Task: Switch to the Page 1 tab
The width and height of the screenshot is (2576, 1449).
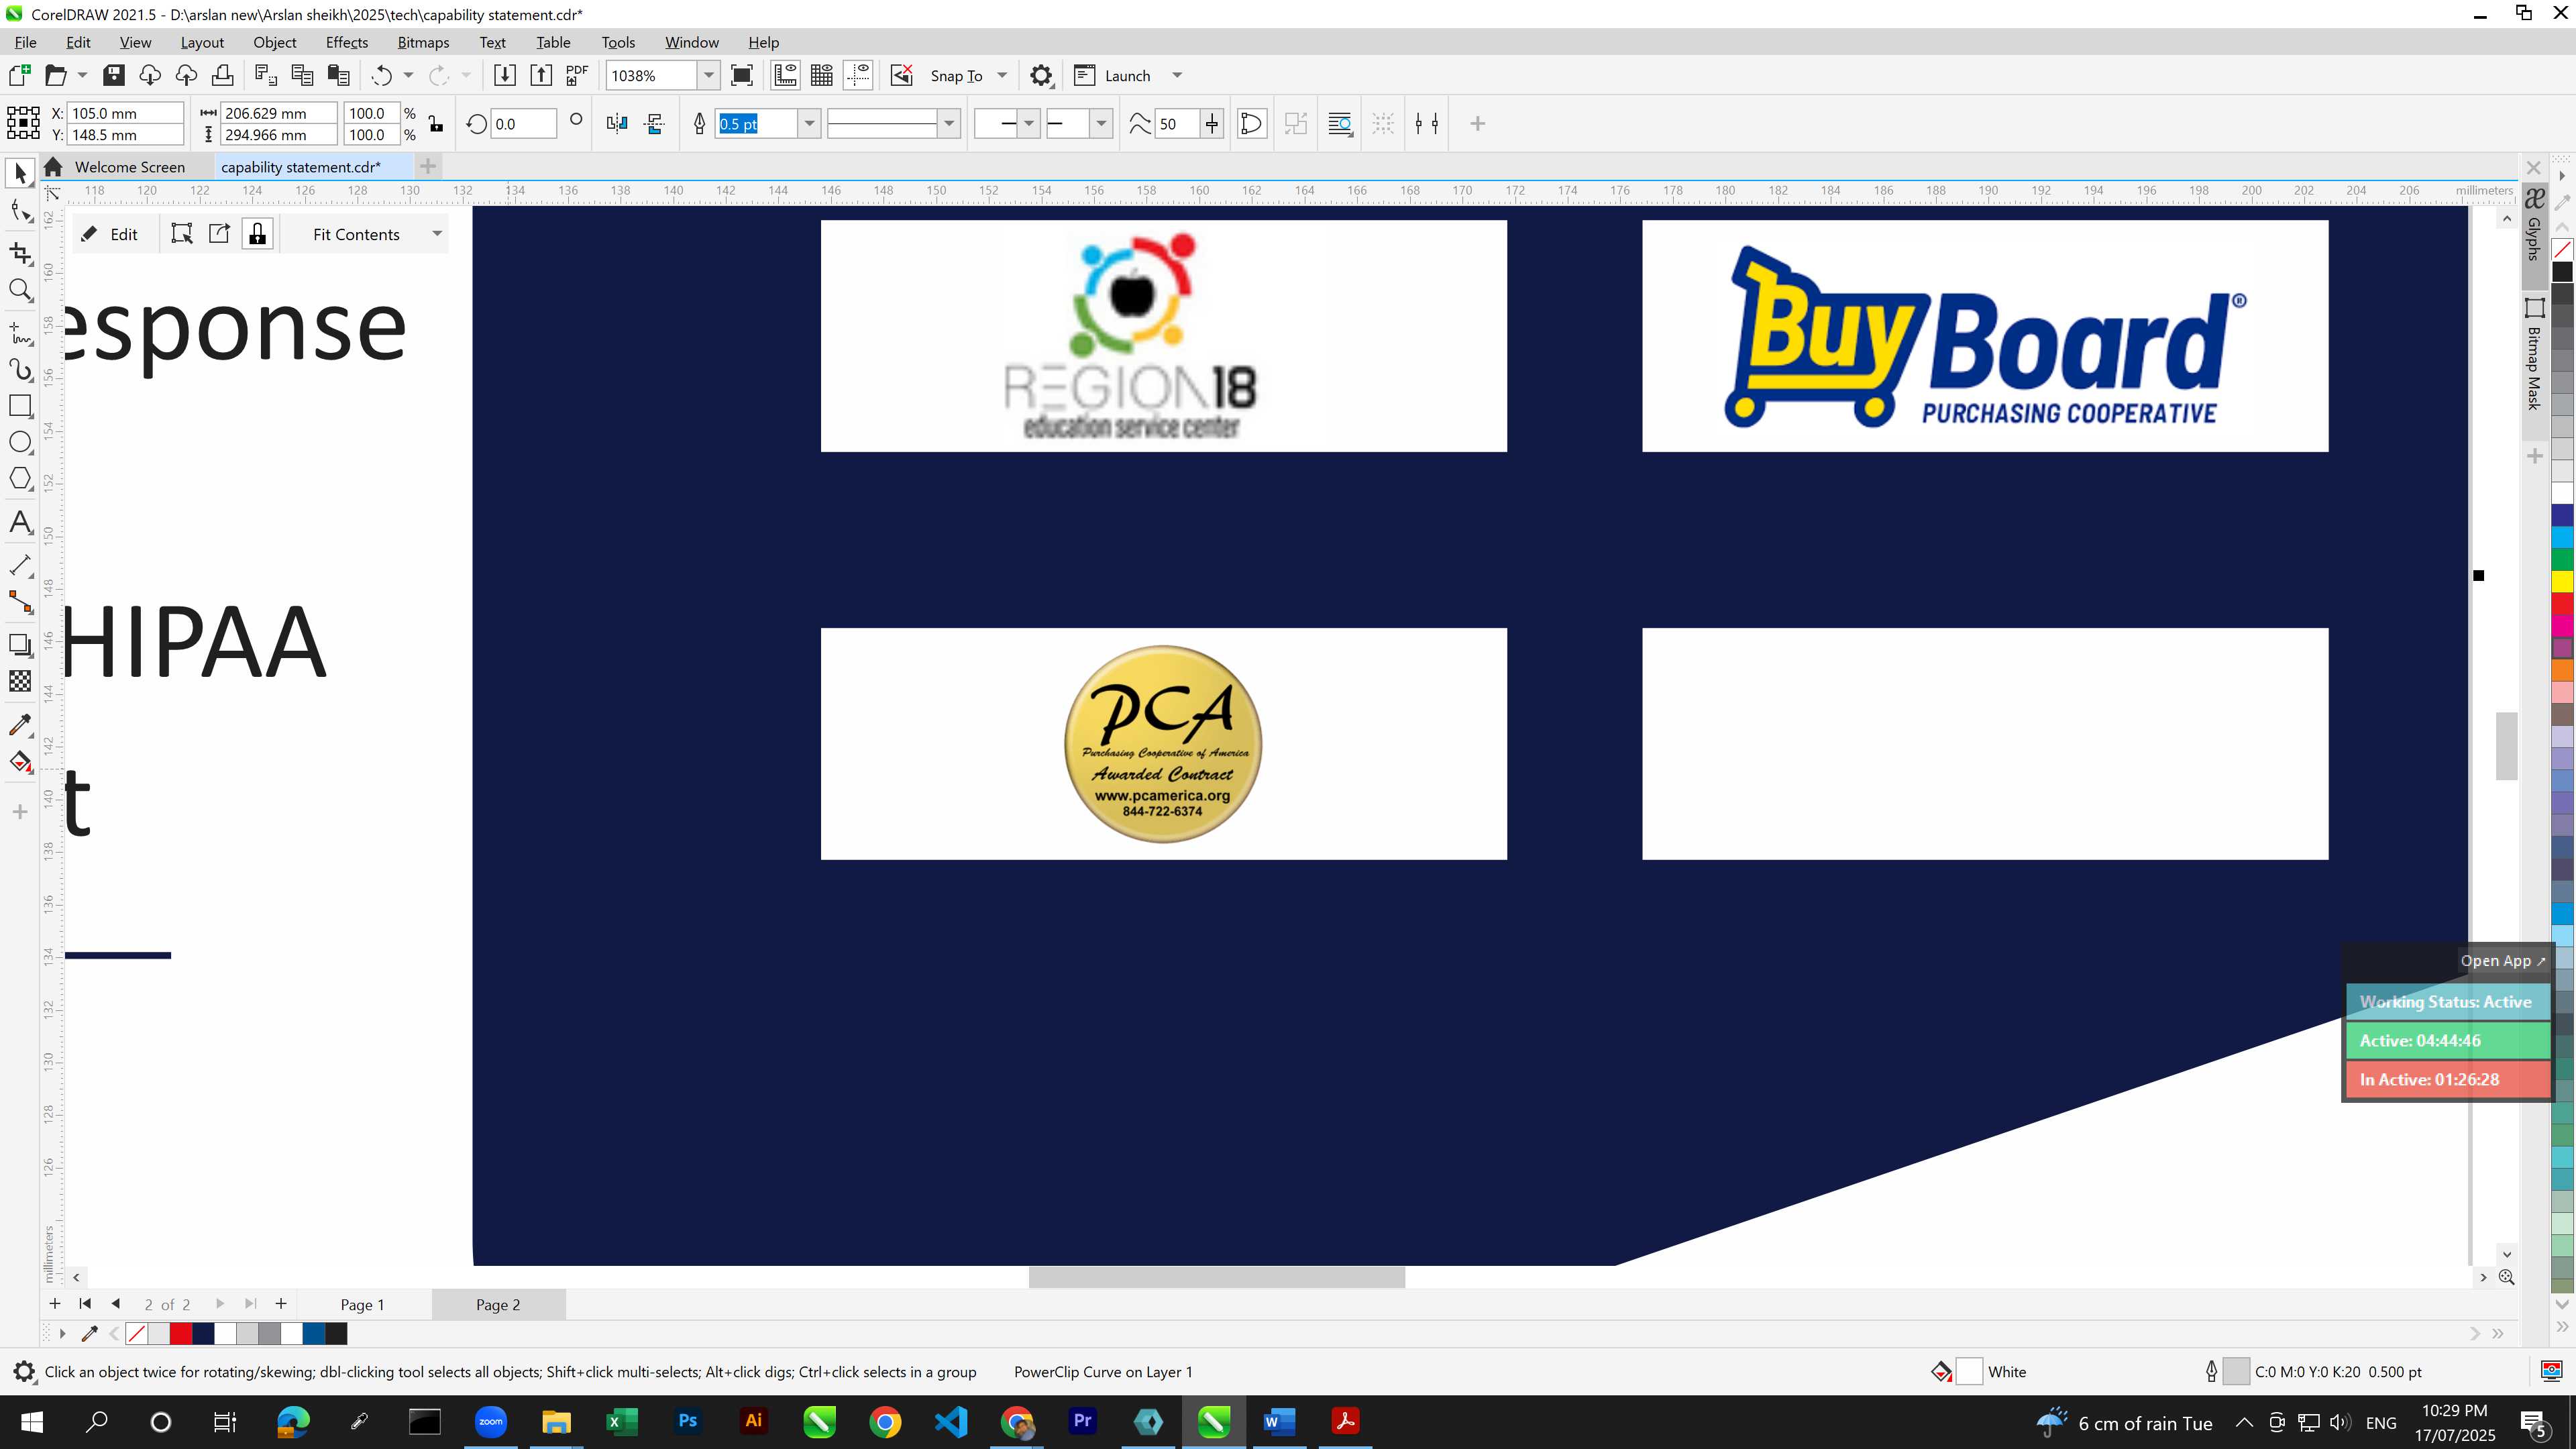Action: 362,1304
